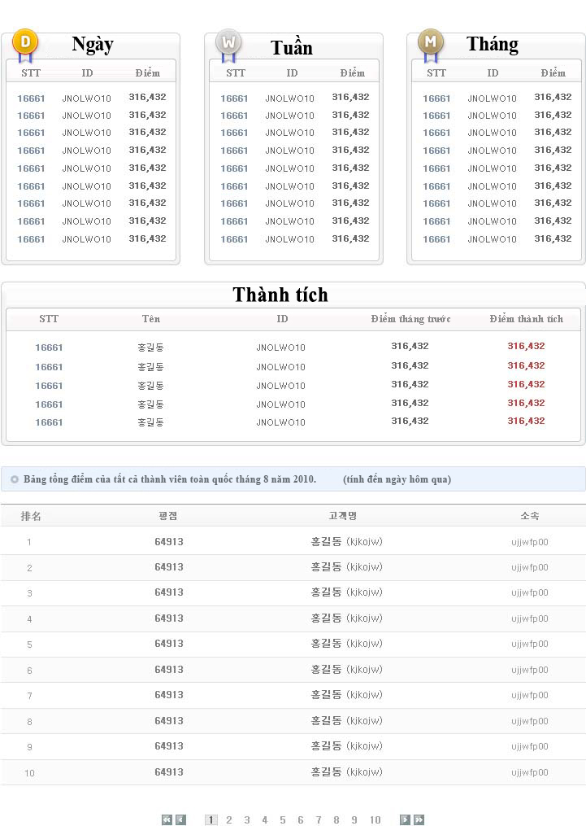The width and height of the screenshot is (586, 826).
Task: Jump to last page with double-arrow icon
Action: tap(419, 819)
